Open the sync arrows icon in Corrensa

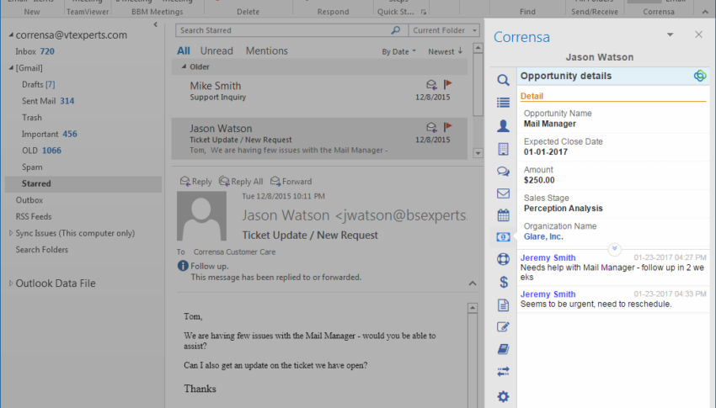click(x=503, y=372)
